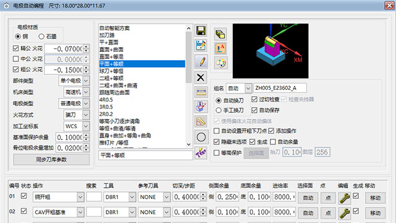
Task: Toggle status checkbox for row 01
Action: 24,196
